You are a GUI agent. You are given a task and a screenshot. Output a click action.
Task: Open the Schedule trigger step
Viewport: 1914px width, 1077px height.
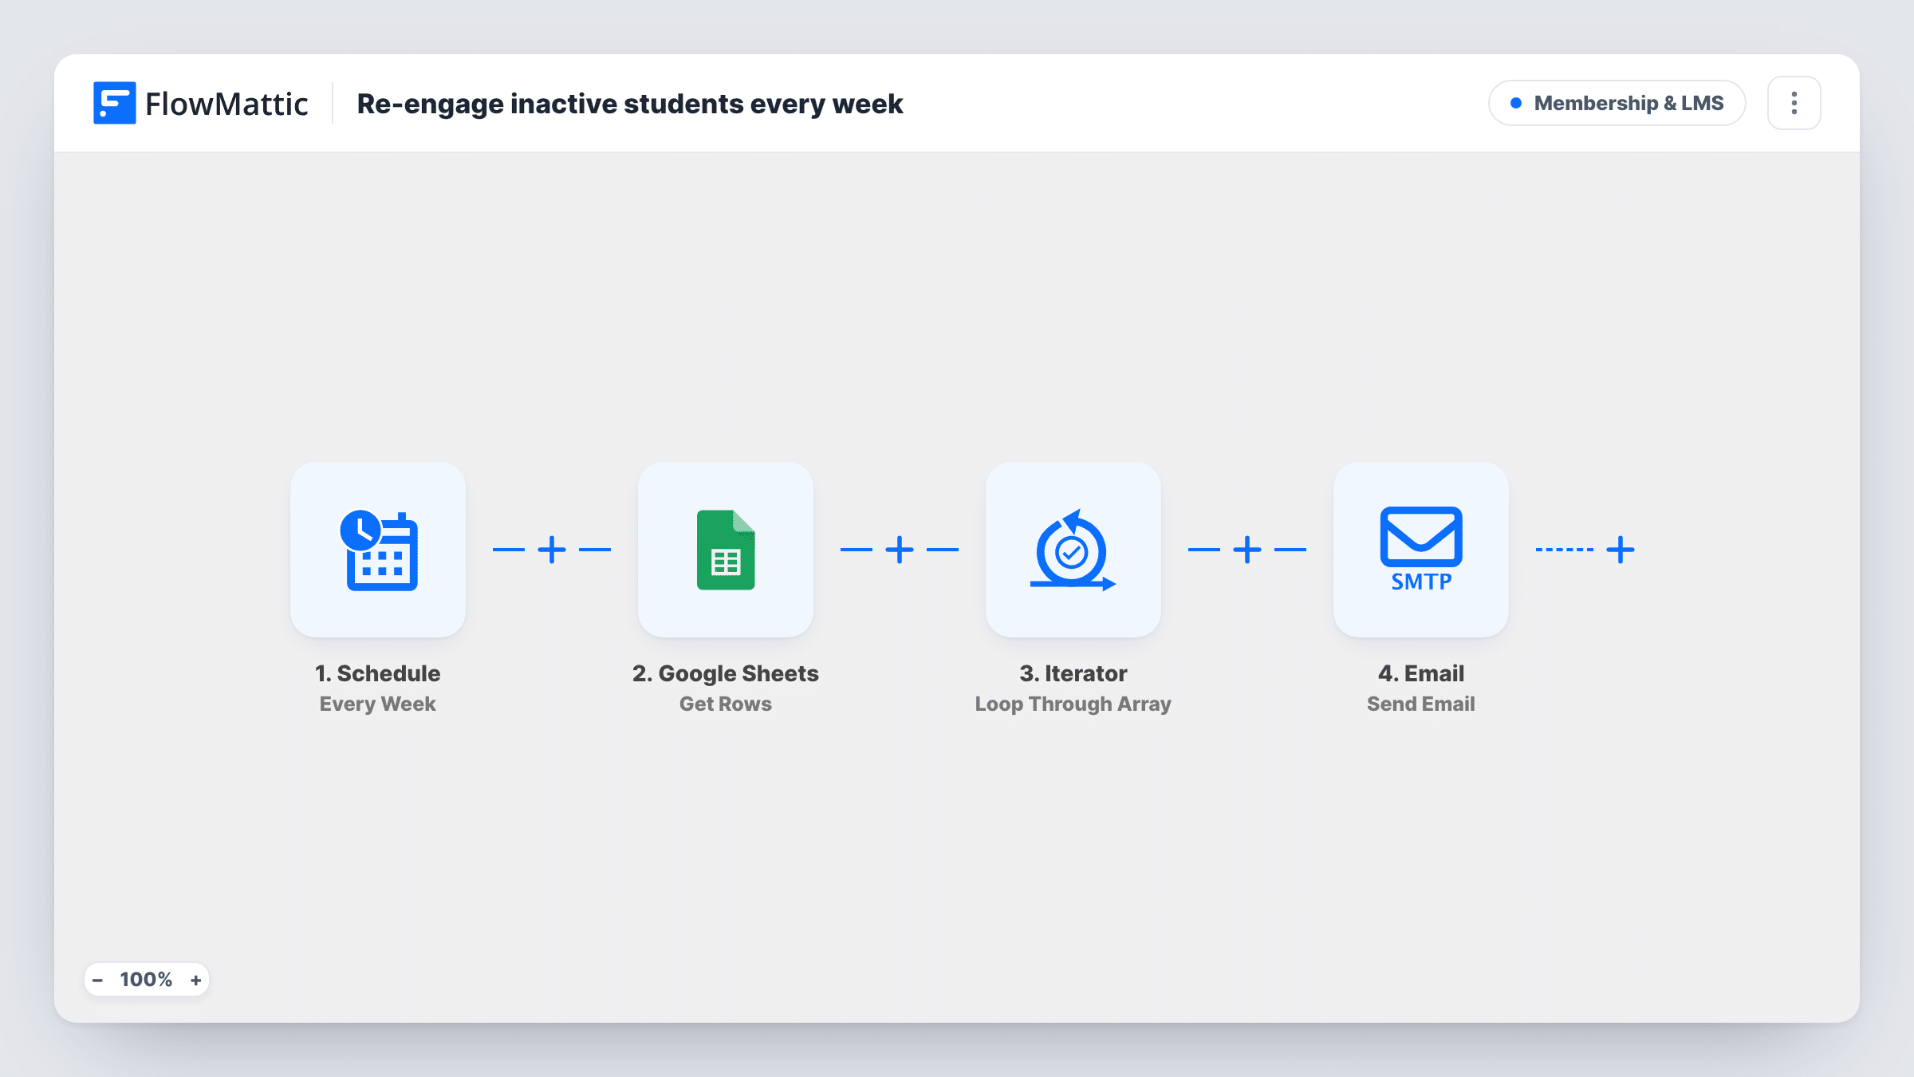click(x=378, y=550)
